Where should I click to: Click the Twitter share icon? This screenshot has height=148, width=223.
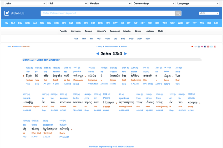pos(212,47)
